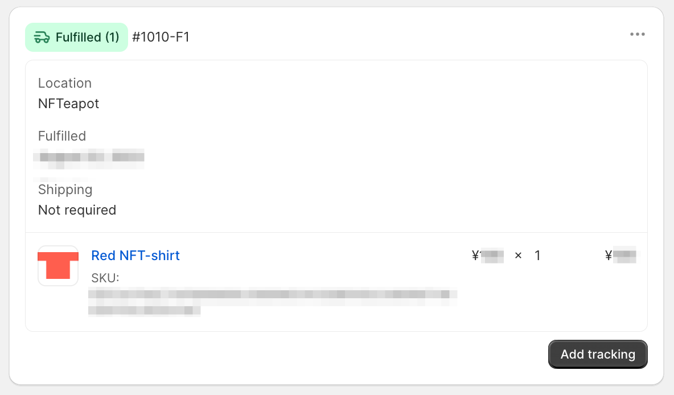Click the item quantity 1
The width and height of the screenshot is (674, 395).
coord(537,256)
